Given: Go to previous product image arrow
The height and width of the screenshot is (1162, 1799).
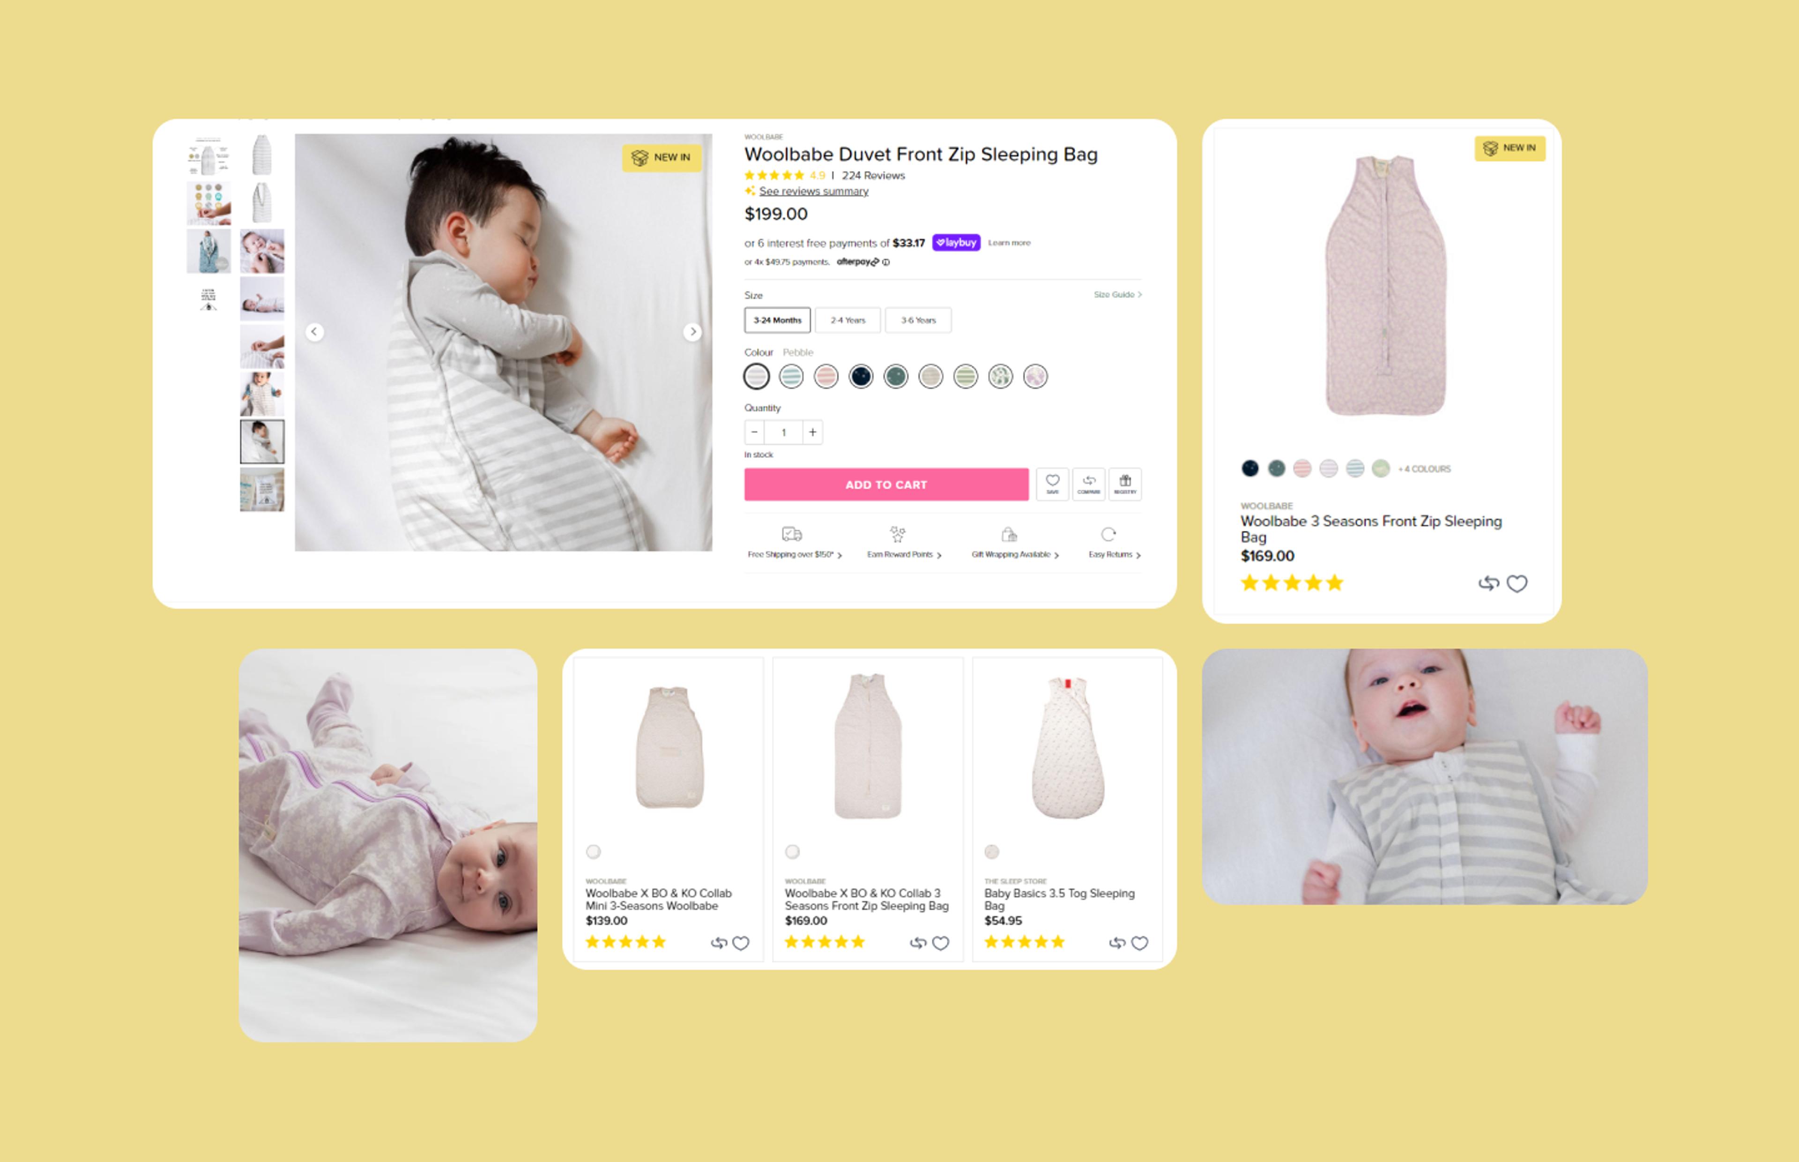Looking at the screenshot, I should pyautogui.click(x=314, y=331).
